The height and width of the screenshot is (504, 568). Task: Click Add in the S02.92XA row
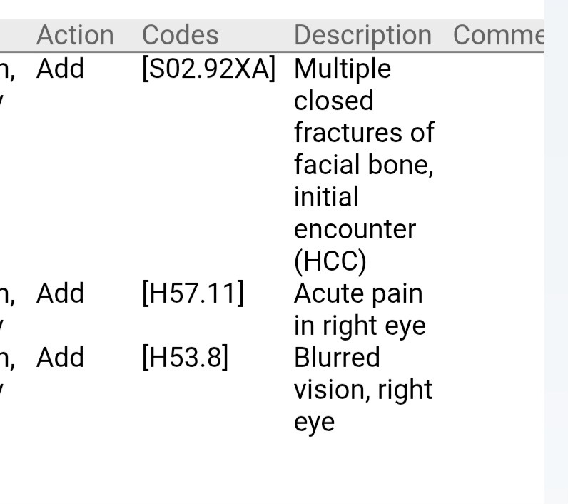[x=60, y=69]
